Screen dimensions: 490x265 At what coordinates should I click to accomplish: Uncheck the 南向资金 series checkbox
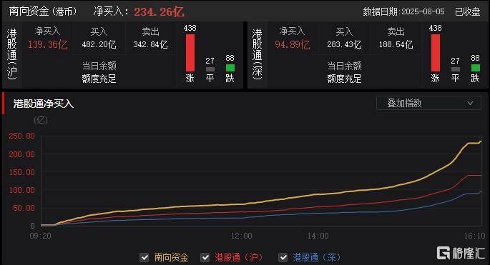point(144,258)
